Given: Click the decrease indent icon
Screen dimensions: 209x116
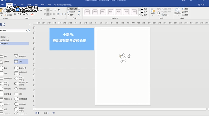Looking at the screenshot, I should pyautogui.click(x=62, y=14).
